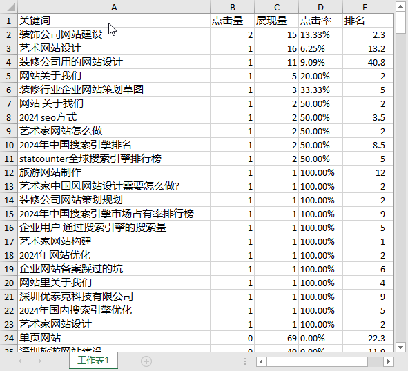
Task: Select cell 艺术家网站构建
Action: pyautogui.click(x=114, y=241)
